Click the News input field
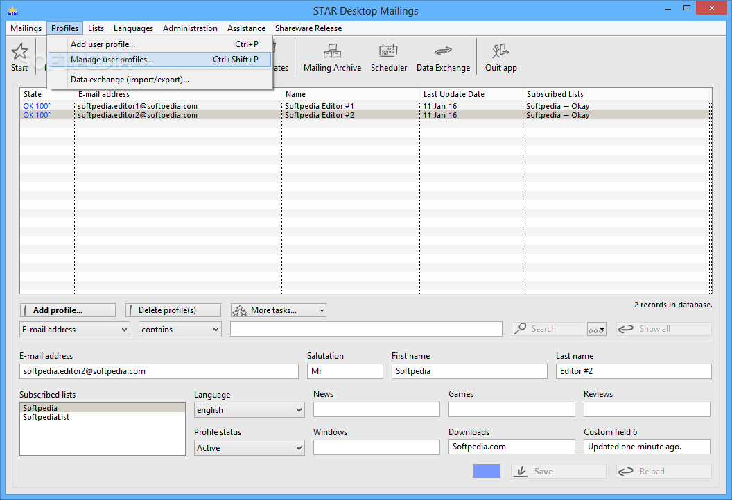Screen dimensions: 732x500 376,409
